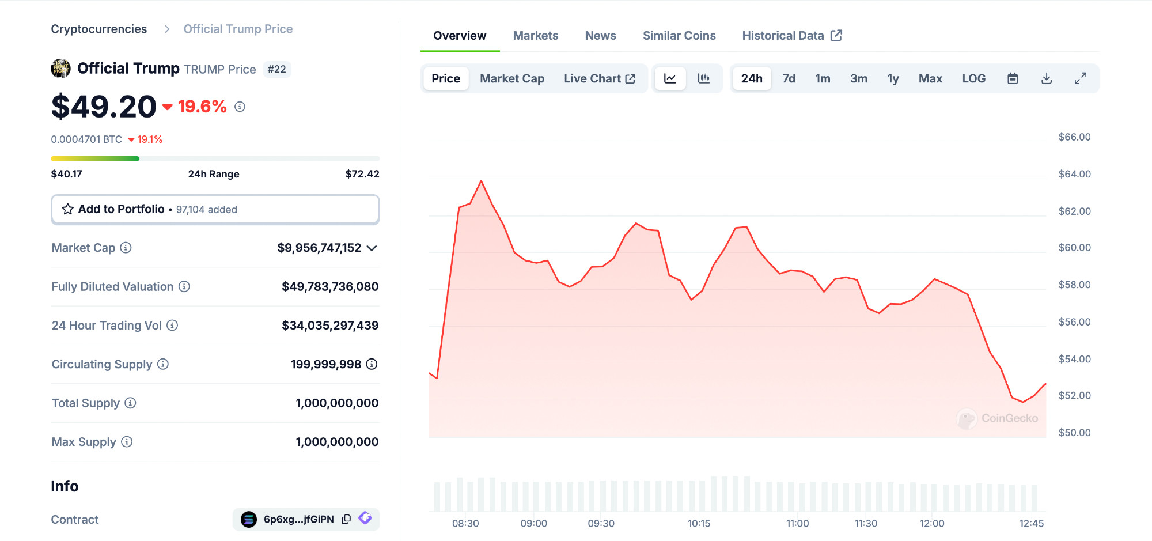Click external link icon on Historical Data
This screenshot has height=541, width=1152.
(x=836, y=35)
